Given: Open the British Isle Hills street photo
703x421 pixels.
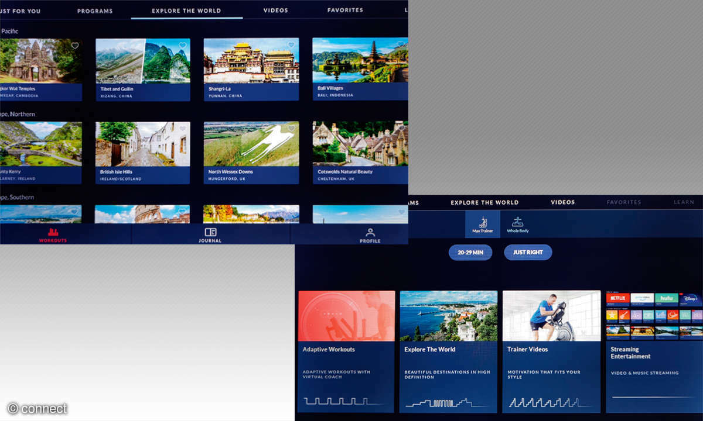Looking at the screenshot, I should tap(143, 144).
